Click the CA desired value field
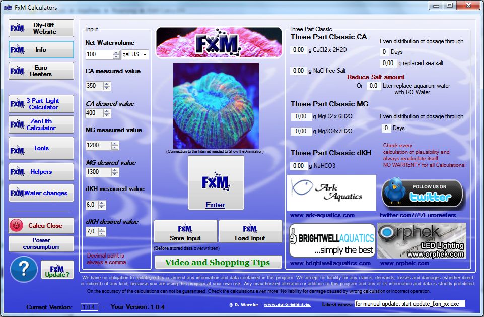This screenshot has width=484, height=317. click(95, 113)
